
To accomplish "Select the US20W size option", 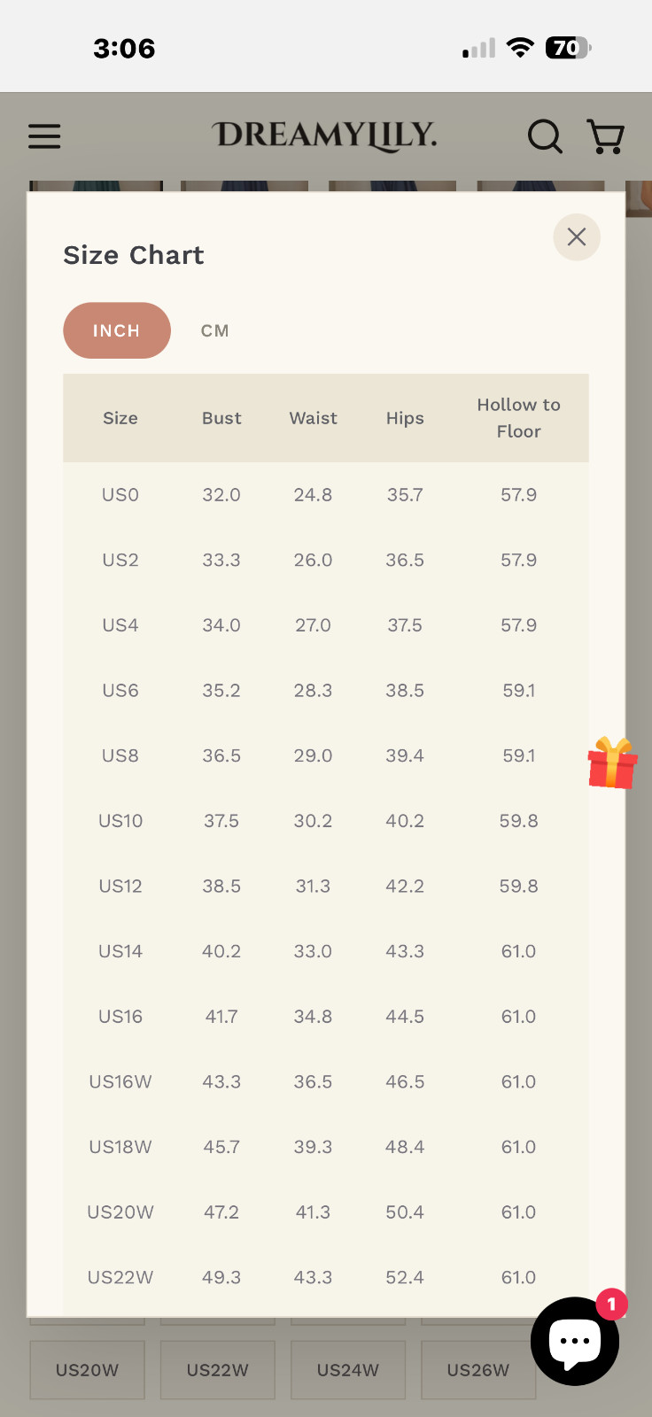I will pyautogui.click(x=87, y=1370).
